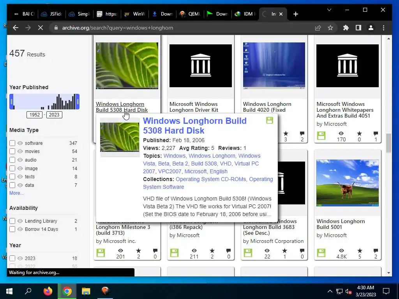Click the Virtual PC 2007 topic link
The image size is (399, 299).
(x=201, y=167)
